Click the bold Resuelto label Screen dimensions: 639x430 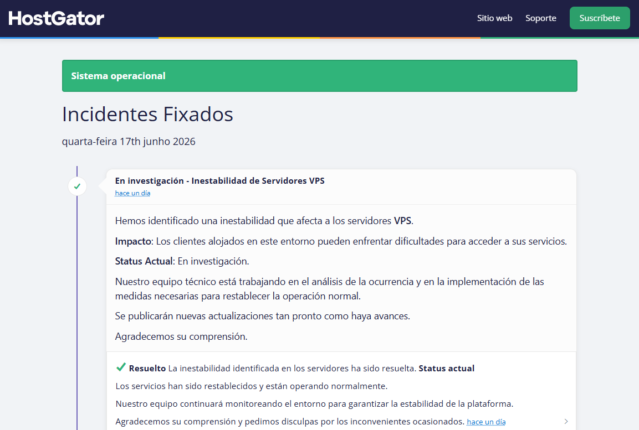(x=147, y=368)
